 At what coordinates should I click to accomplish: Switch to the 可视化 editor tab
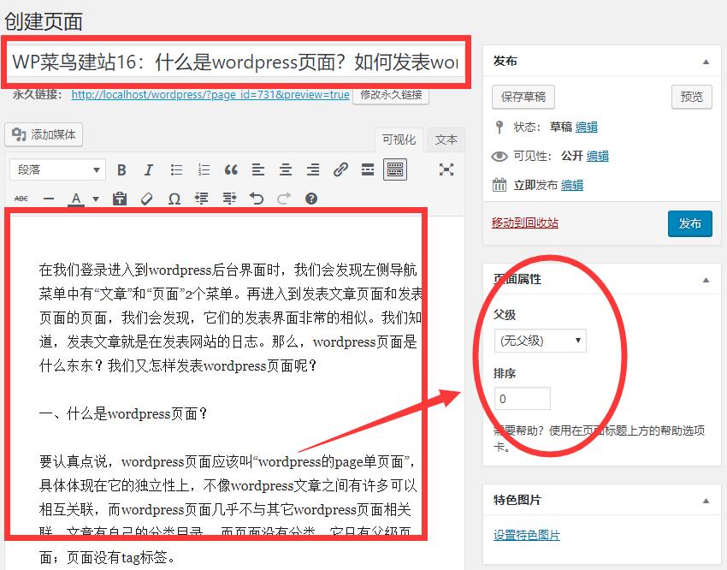(x=399, y=139)
